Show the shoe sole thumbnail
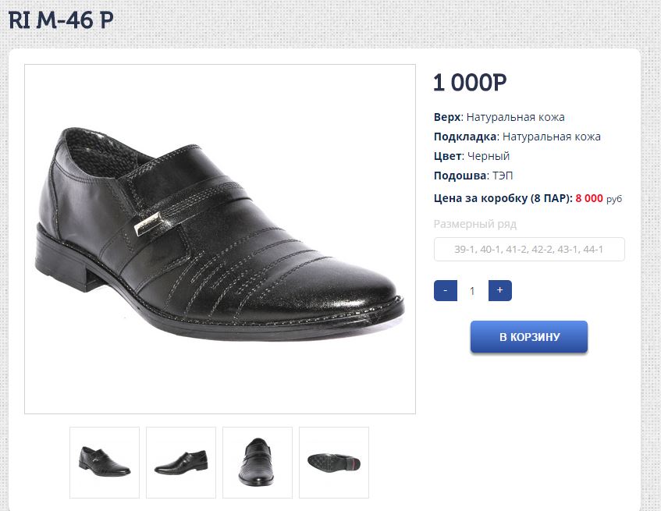 [x=334, y=462]
